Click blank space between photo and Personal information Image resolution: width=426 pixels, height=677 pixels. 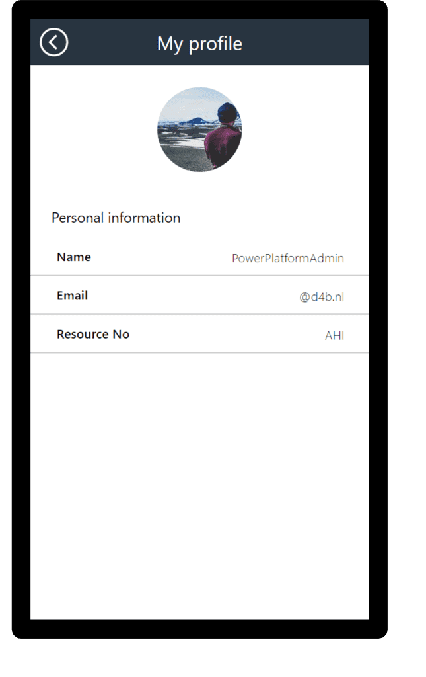pos(199,192)
